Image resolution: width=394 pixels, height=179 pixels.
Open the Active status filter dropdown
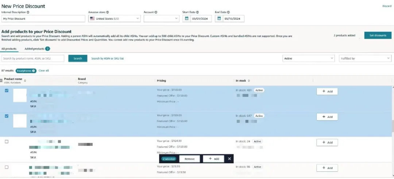click(x=309, y=58)
